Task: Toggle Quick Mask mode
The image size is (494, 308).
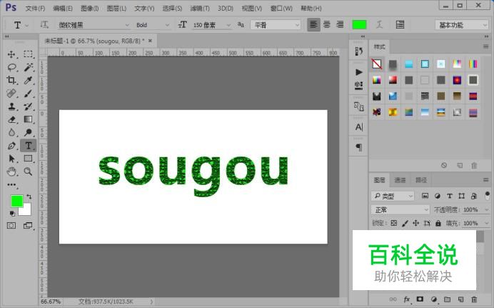Action: click(x=11, y=225)
